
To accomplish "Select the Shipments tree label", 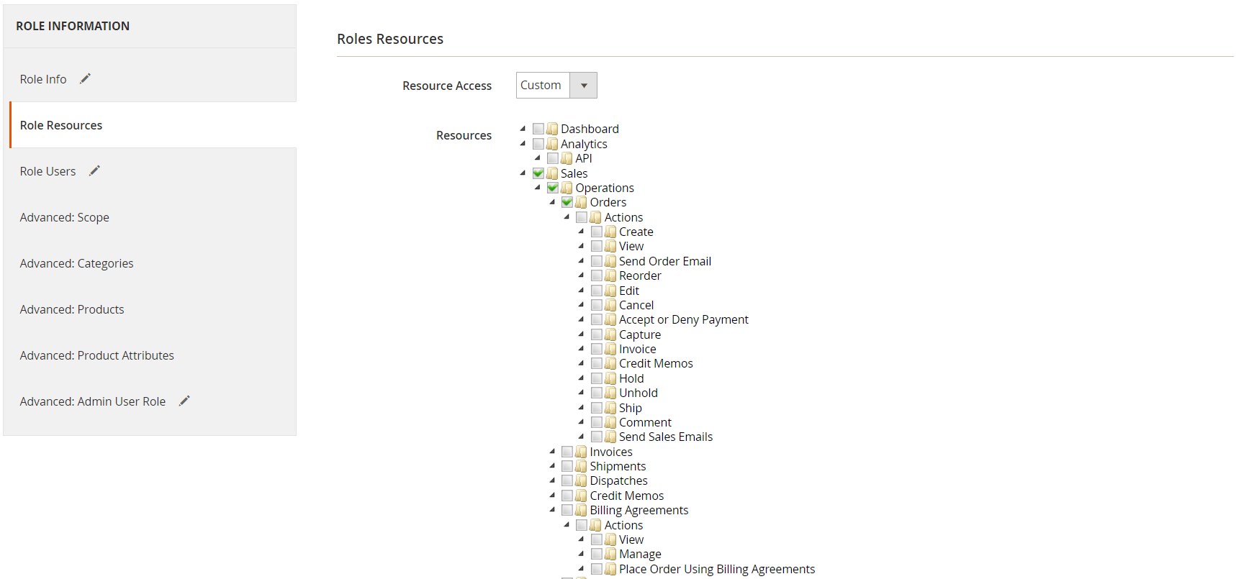I will coord(618,466).
